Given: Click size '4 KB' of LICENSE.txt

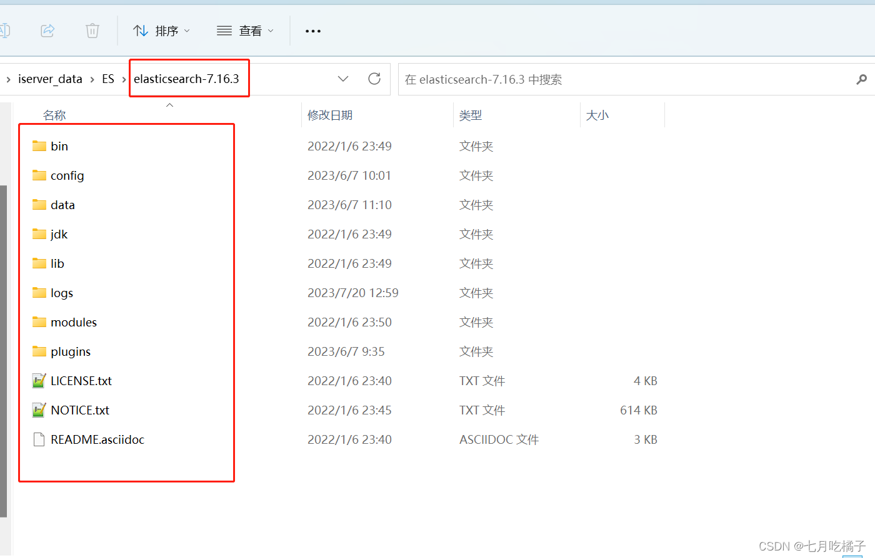Looking at the screenshot, I should click(646, 381).
